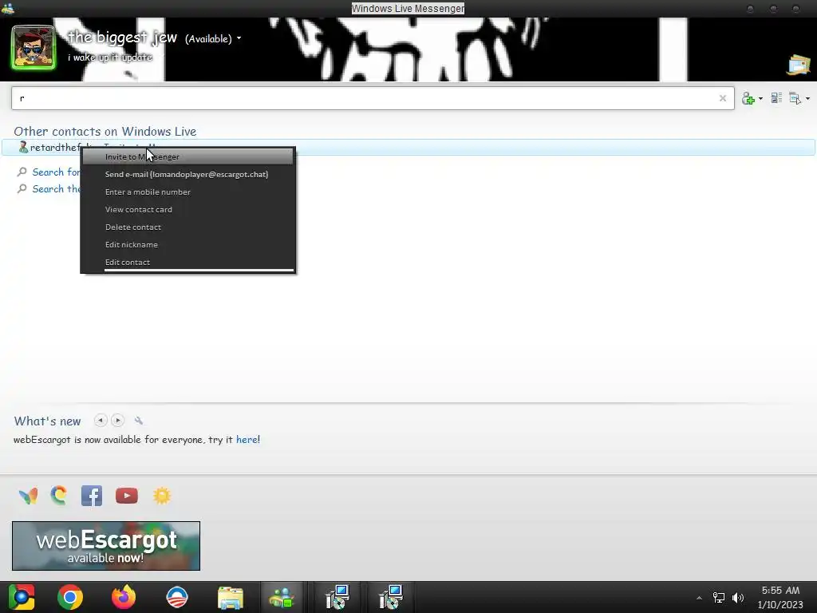
Task: Clear the search box text
Action: click(722, 98)
